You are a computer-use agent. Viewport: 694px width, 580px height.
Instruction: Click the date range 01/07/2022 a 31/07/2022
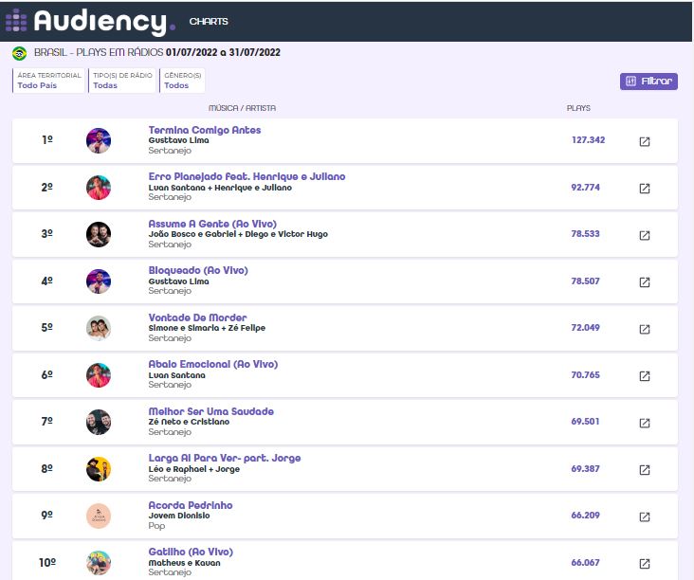[223, 52]
